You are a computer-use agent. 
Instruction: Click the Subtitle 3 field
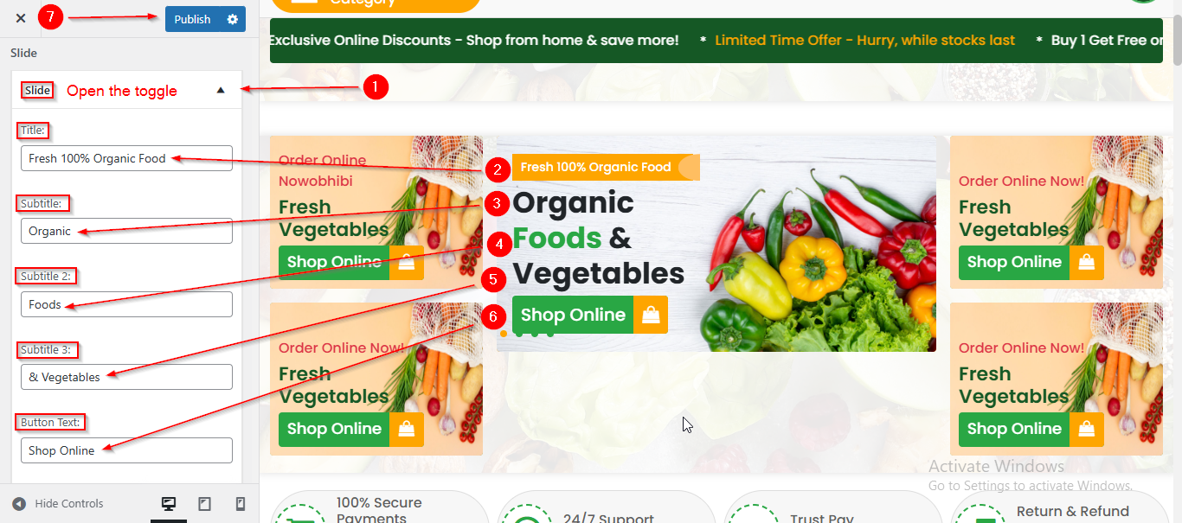(x=126, y=377)
